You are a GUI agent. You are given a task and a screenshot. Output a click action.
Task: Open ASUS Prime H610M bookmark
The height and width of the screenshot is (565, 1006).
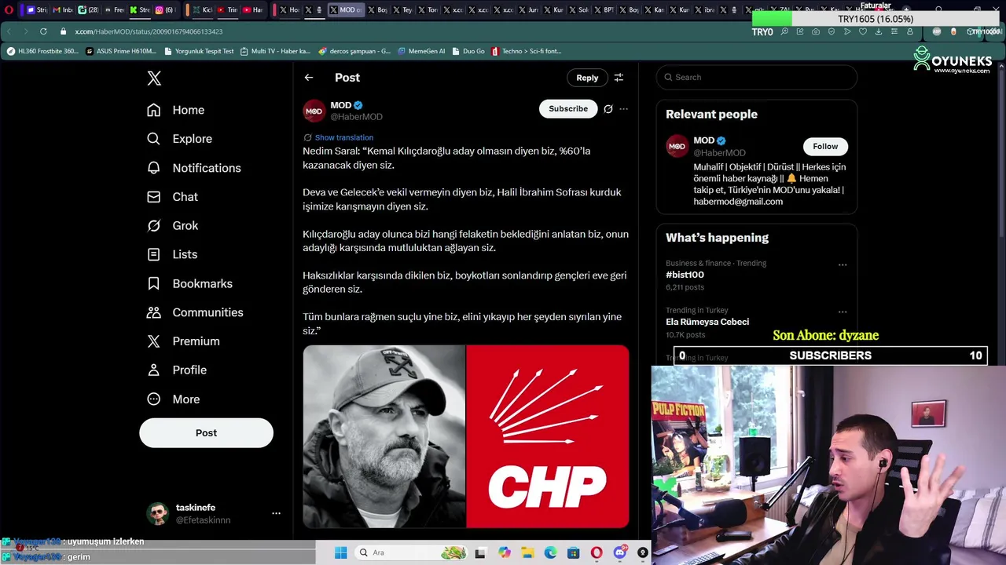click(121, 51)
